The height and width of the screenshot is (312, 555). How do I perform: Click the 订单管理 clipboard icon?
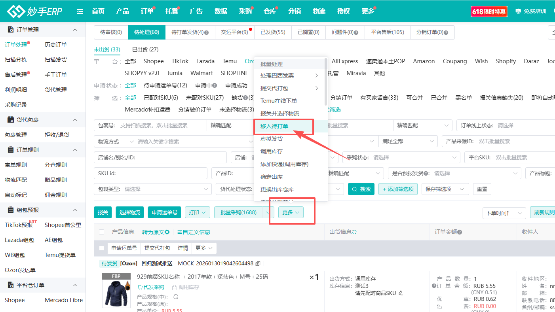(10, 30)
